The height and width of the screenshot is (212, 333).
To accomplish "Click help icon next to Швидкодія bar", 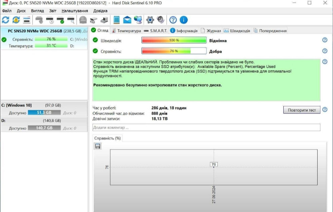I will pos(325,40).
